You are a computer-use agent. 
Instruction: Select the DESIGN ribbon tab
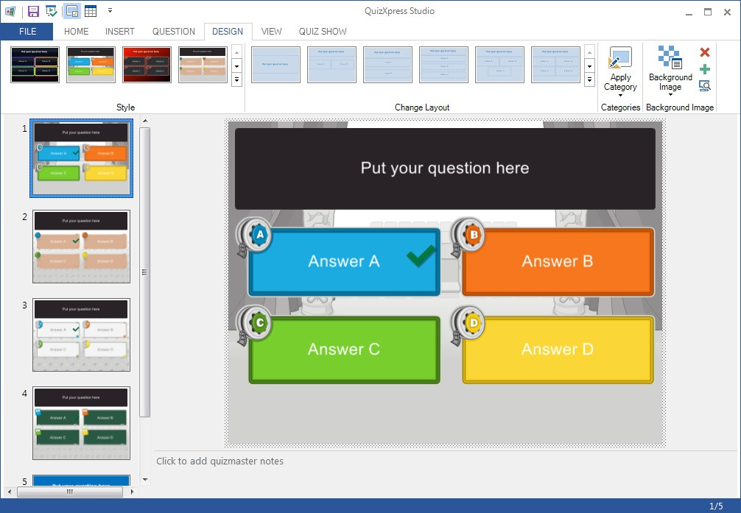click(x=228, y=31)
